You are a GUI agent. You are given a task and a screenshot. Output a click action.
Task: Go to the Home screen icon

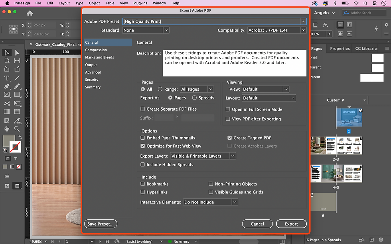30,13
